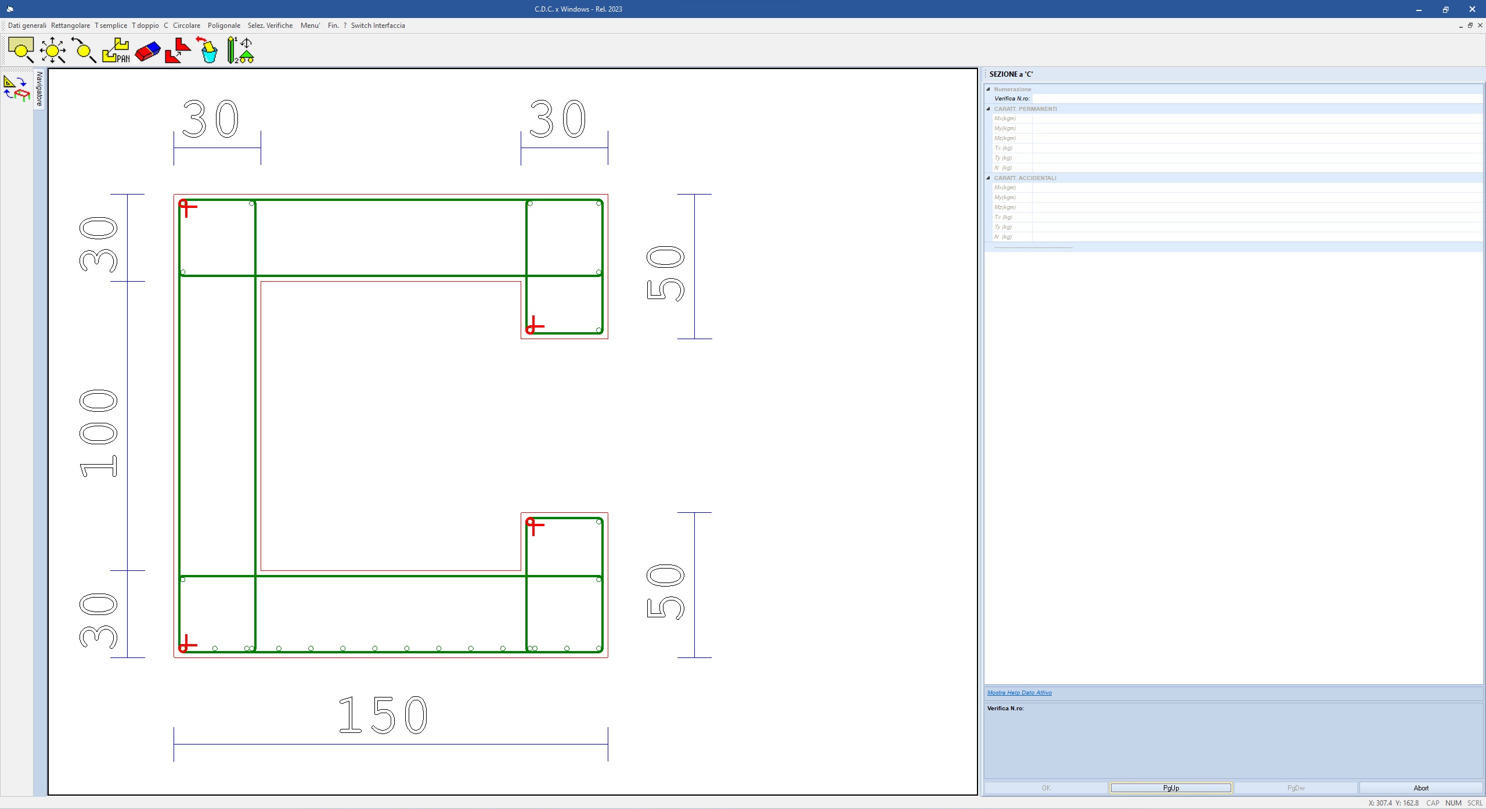Open the Navigatore side tab
Viewport: 1486px width, 809px height.
click(x=39, y=89)
